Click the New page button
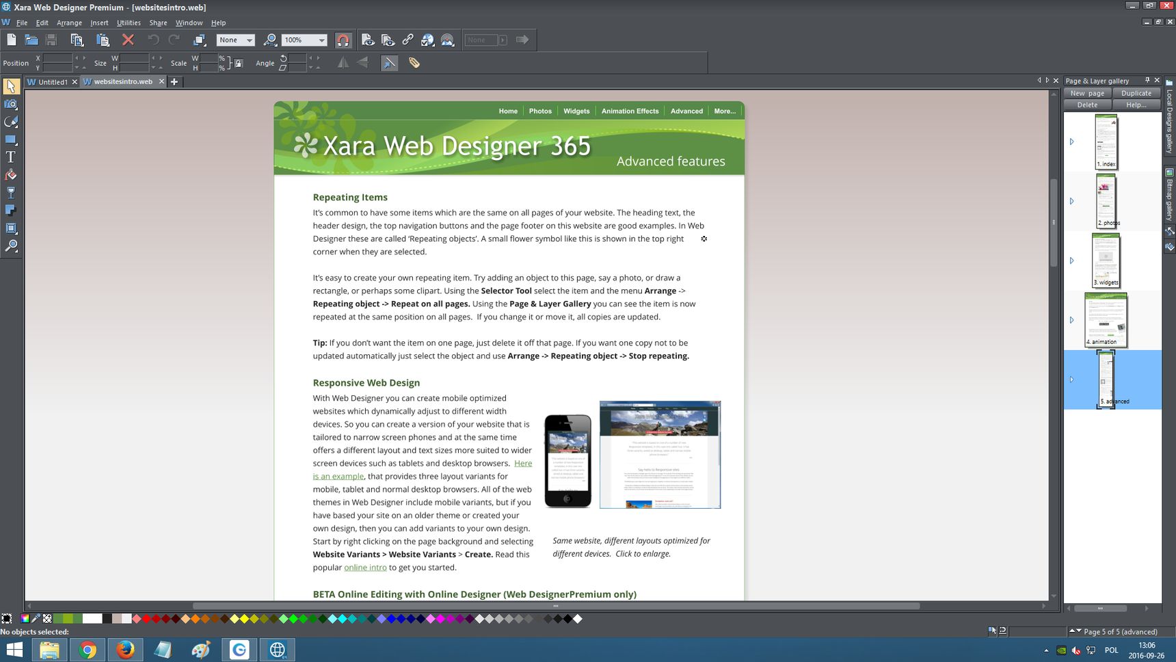The height and width of the screenshot is (662, 1176). (x=1087, y=93)
